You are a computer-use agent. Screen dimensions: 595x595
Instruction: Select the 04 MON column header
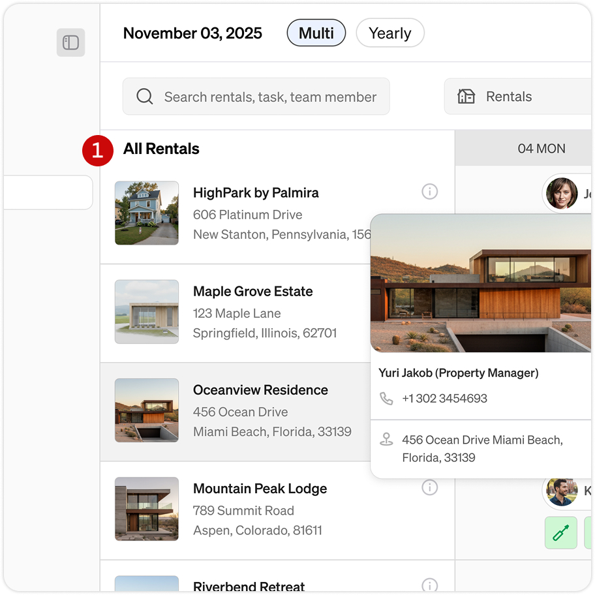click(x=542, y=148)
